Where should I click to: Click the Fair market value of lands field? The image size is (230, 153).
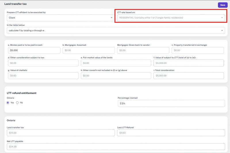click(x=116, y=63)
